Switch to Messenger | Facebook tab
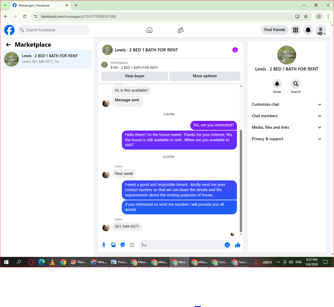Image resolution: width=334 pixels, height=307 pixels. coord(40,5)
